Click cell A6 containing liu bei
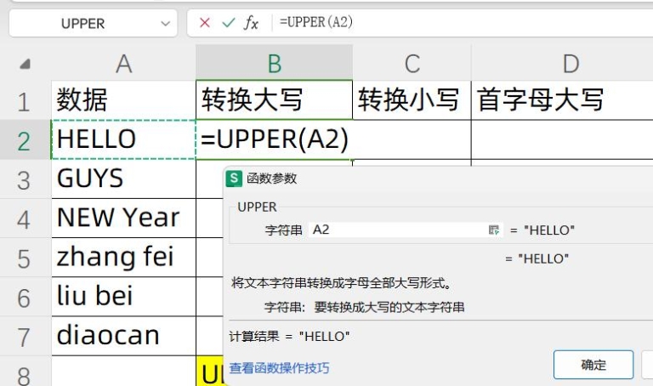653x386 pixels. 123,297
